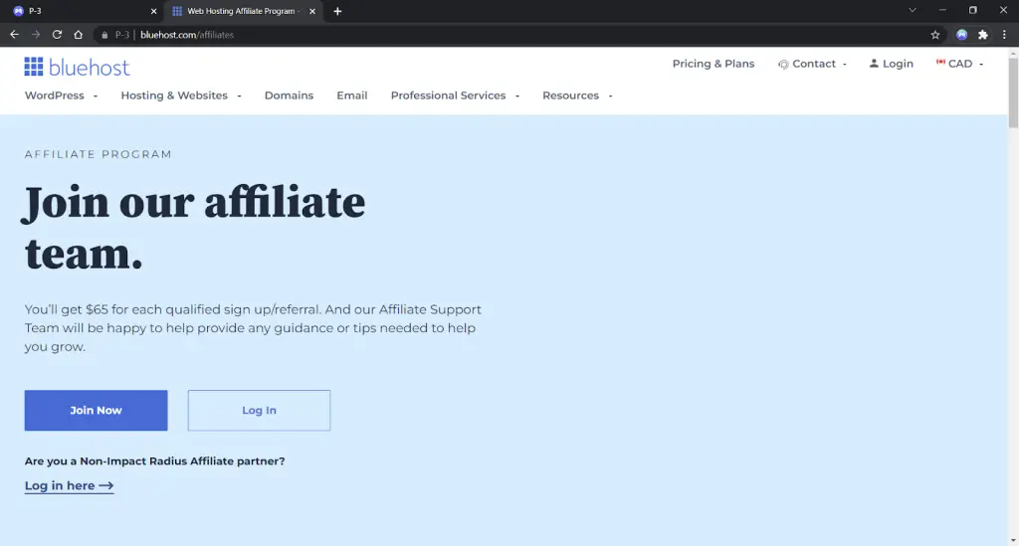Click the Login person icon
The height and width of the screenshot is (546, 1019).
pos(874,63)
